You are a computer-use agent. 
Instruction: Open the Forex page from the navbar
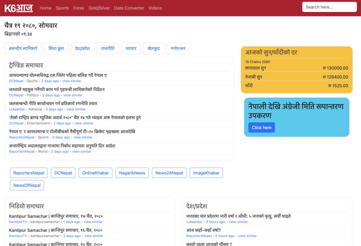click(79, 8)
